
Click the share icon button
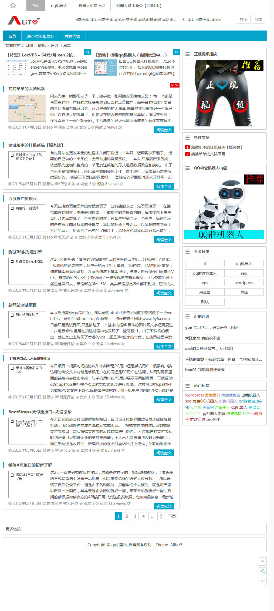263,571
